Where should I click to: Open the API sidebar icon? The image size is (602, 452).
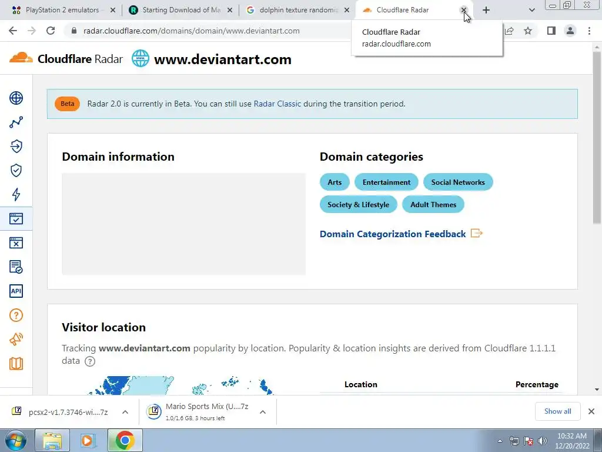point(16,291)
